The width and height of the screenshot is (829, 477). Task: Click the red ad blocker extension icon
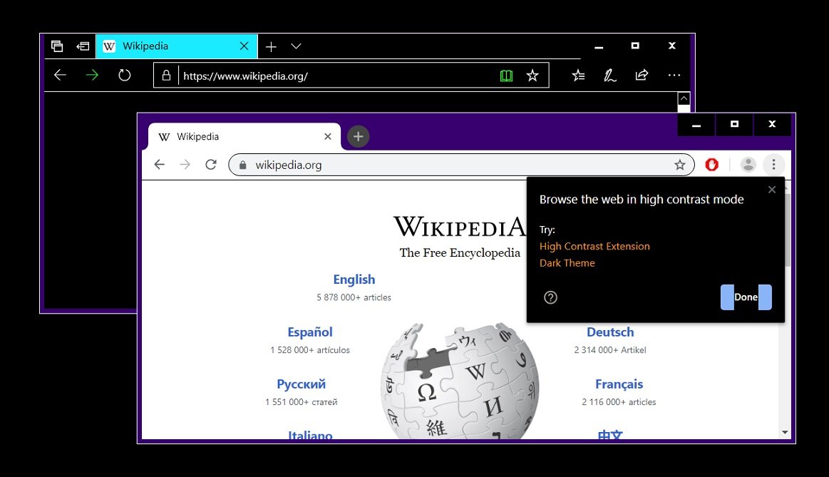pyautogui.click(x=711, y=165)
